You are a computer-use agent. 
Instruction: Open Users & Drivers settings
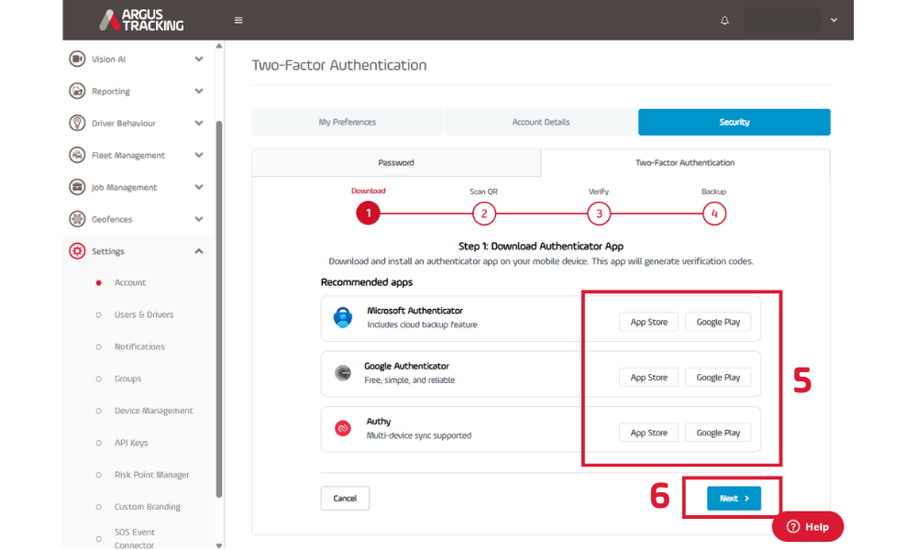pos(144,314)
